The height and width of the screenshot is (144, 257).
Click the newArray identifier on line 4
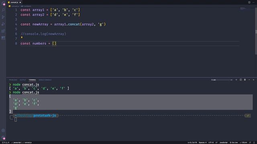[x=40, y=24]
